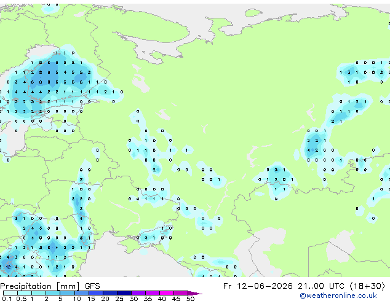Select the 35–40 mm violet legend swatch
The width and height of the screenshot is (390, 301).
pyautogui.click(x=153, y=293)
